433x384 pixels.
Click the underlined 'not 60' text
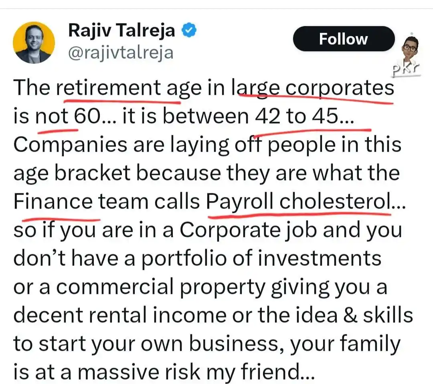tap(68, 116)
